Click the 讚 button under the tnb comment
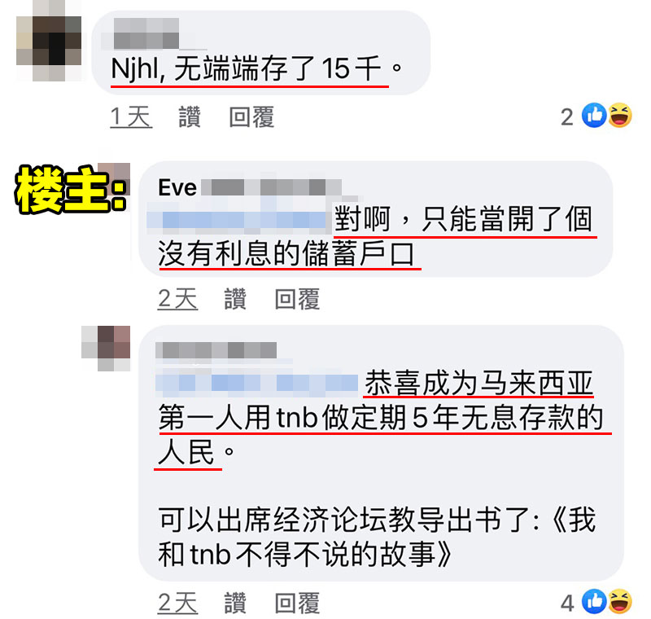This screenshot has height=619, width=651. click(235, 603)
